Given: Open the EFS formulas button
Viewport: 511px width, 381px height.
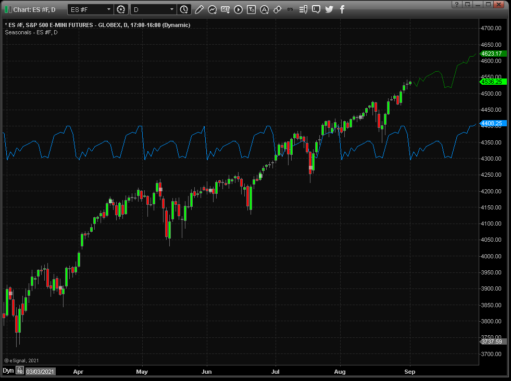Looking at the screenshot, I should click(x=290, y=9).
